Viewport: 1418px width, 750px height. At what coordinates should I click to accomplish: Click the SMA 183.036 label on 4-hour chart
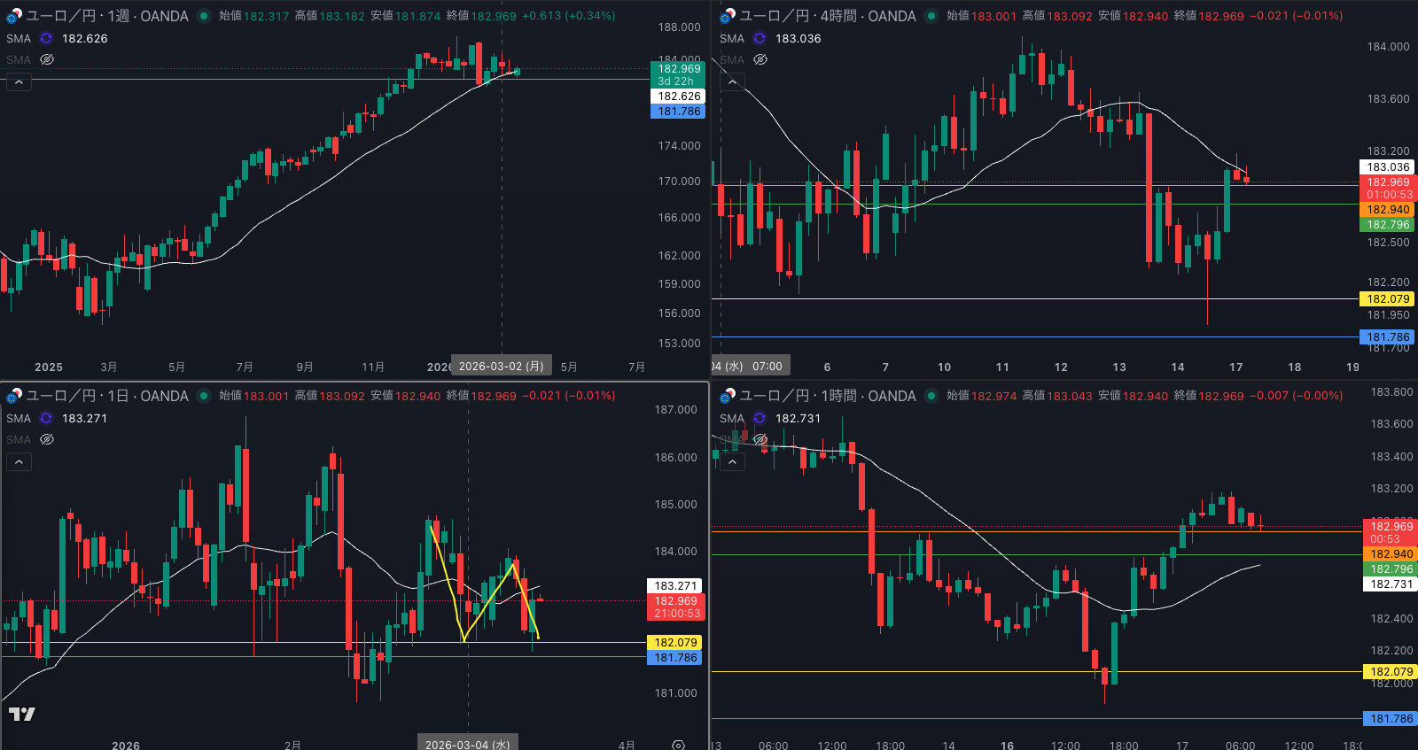[x=798, y=38]
